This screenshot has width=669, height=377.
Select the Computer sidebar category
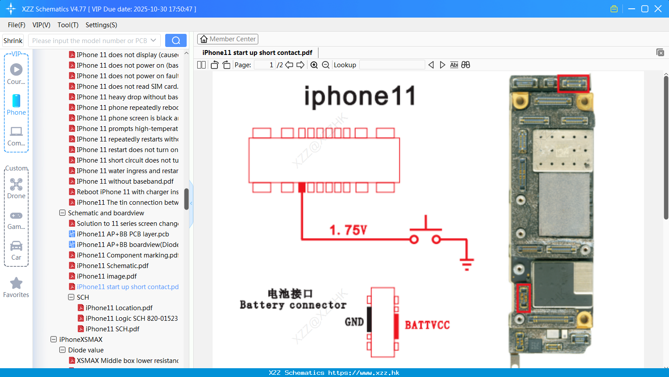click(x=16, y=136)
